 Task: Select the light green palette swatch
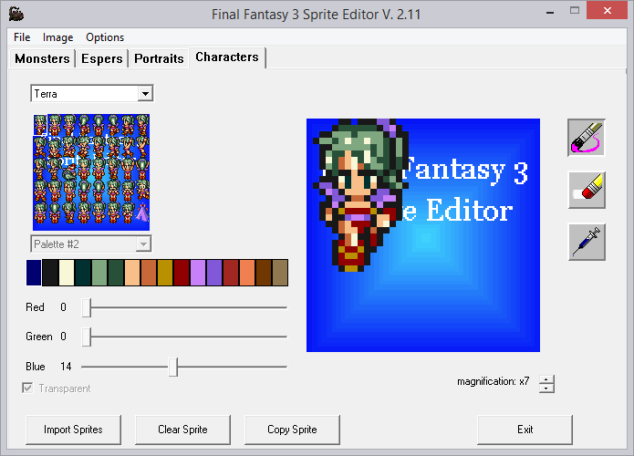(x=99, y=273)
